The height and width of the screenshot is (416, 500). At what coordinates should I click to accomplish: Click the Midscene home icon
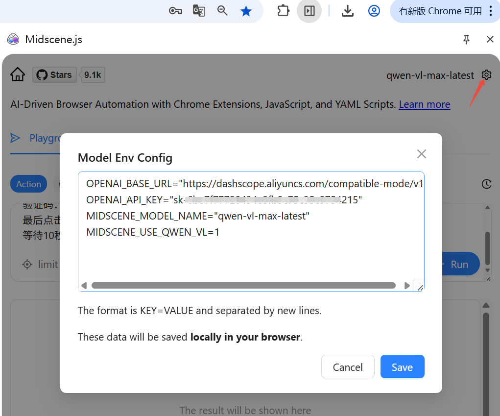click(x=18, y=74)
